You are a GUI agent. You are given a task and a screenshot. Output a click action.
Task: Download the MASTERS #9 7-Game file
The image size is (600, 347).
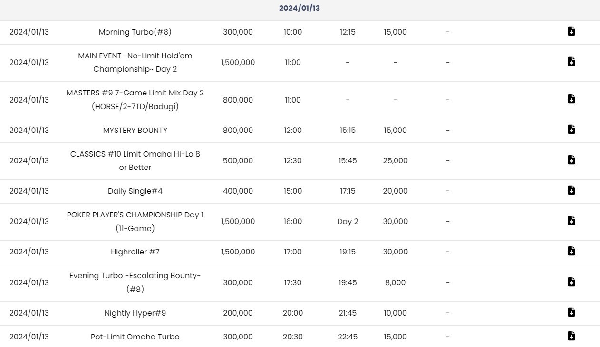coord(571,99)
